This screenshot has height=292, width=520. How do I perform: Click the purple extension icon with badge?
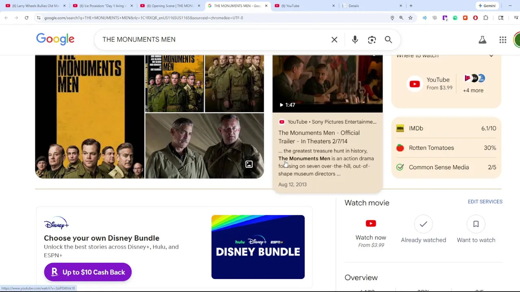click(445, 17)
